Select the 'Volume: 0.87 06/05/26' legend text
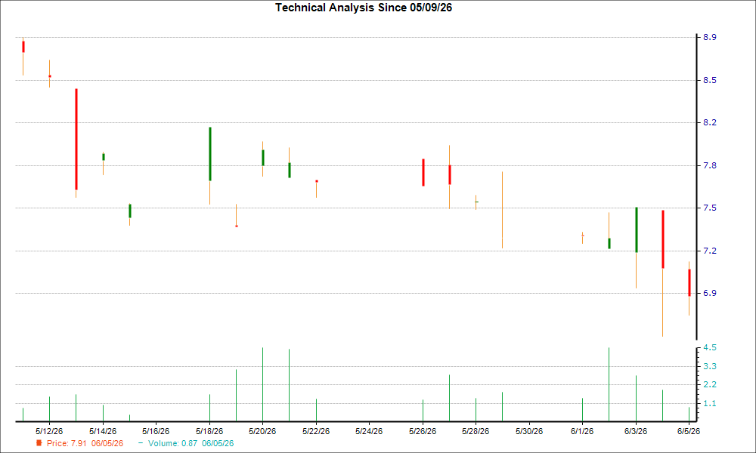This screenshot has width=756, height=453. pyautogui.click(x=191, y=443)
